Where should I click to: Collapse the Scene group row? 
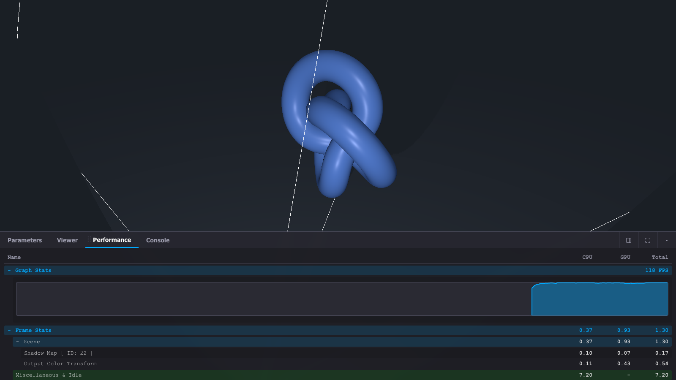pyautogui.click(x=17, y=342)
